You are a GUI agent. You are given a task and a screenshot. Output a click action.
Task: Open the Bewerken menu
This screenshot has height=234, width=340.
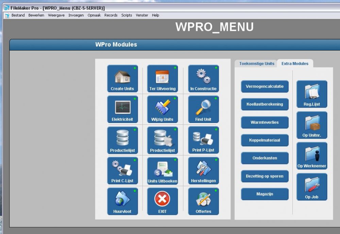36,15
